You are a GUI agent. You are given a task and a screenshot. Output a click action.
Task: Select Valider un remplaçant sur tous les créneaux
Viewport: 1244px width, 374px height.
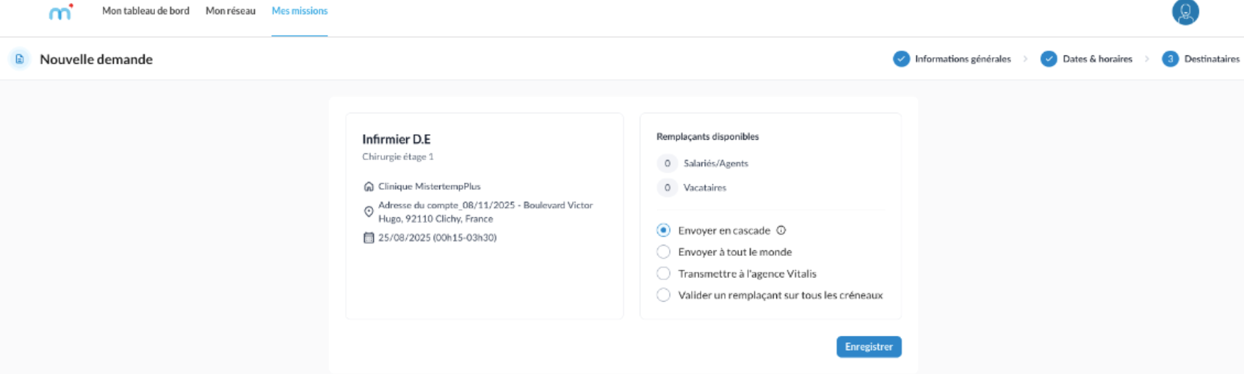tap(663, 295)
